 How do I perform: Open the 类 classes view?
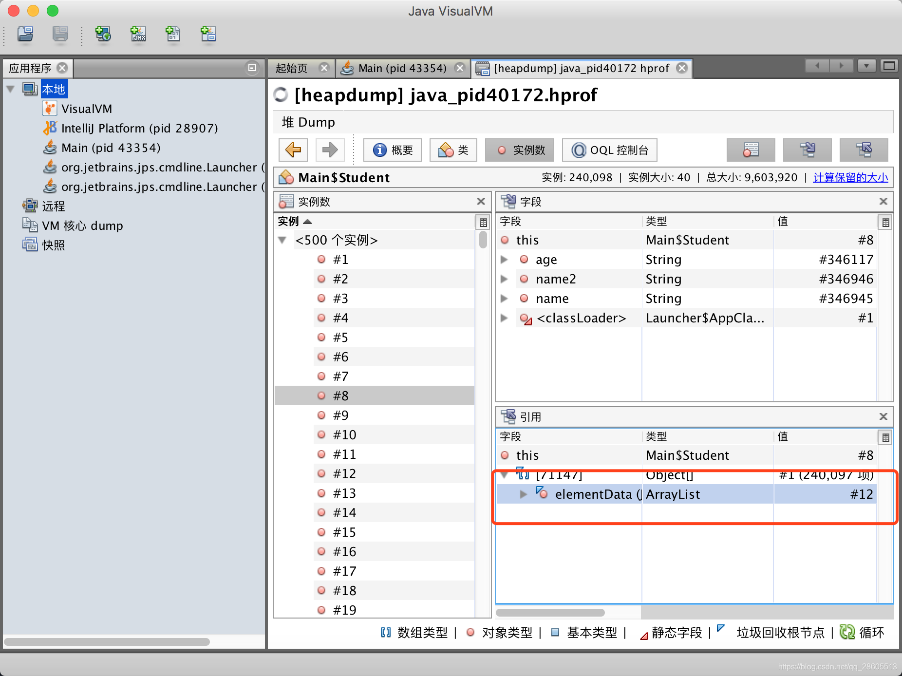453,150
